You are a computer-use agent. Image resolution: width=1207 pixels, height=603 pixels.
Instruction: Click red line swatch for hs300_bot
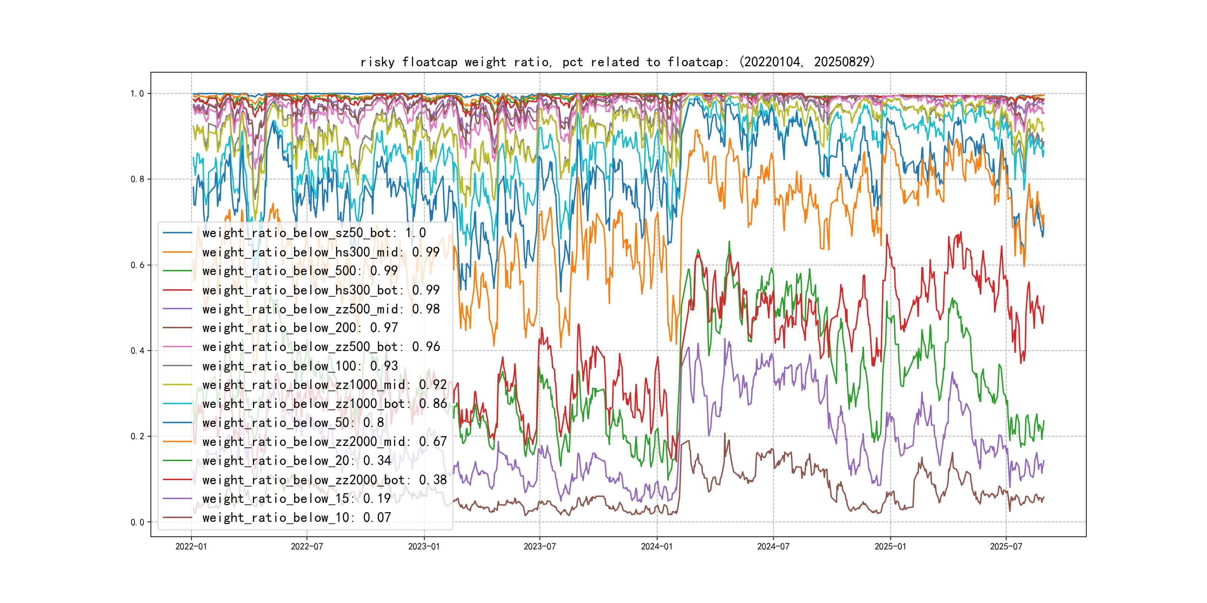coord(177,290)
